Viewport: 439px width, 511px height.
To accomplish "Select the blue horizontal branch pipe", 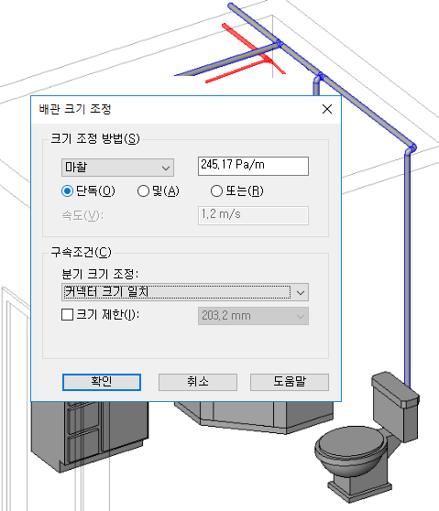I will [x=228, y=60].
